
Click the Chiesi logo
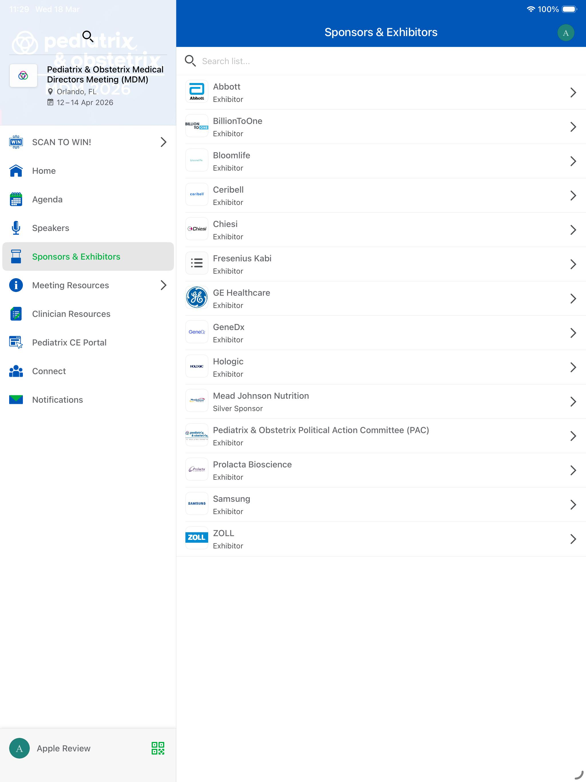[197, 229]
